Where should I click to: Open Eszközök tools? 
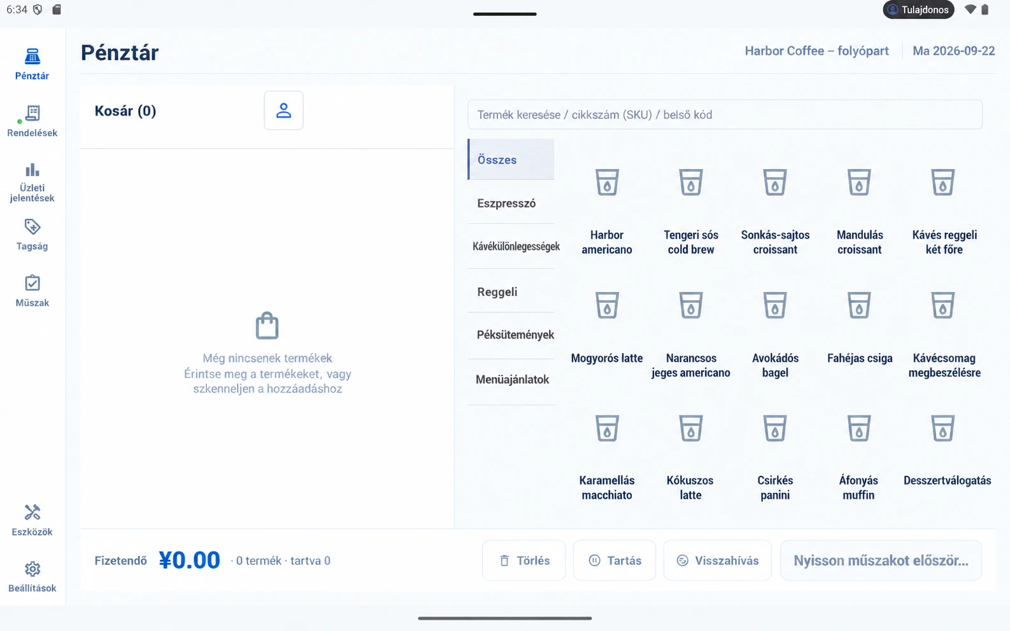click(x=32, y=520)
